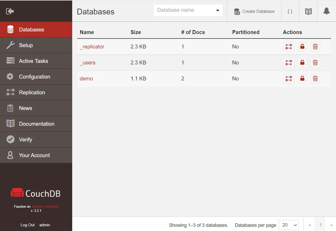Replicate the _replicator database
The width and height of the screenshot is (336, 231).
[289, 47]
